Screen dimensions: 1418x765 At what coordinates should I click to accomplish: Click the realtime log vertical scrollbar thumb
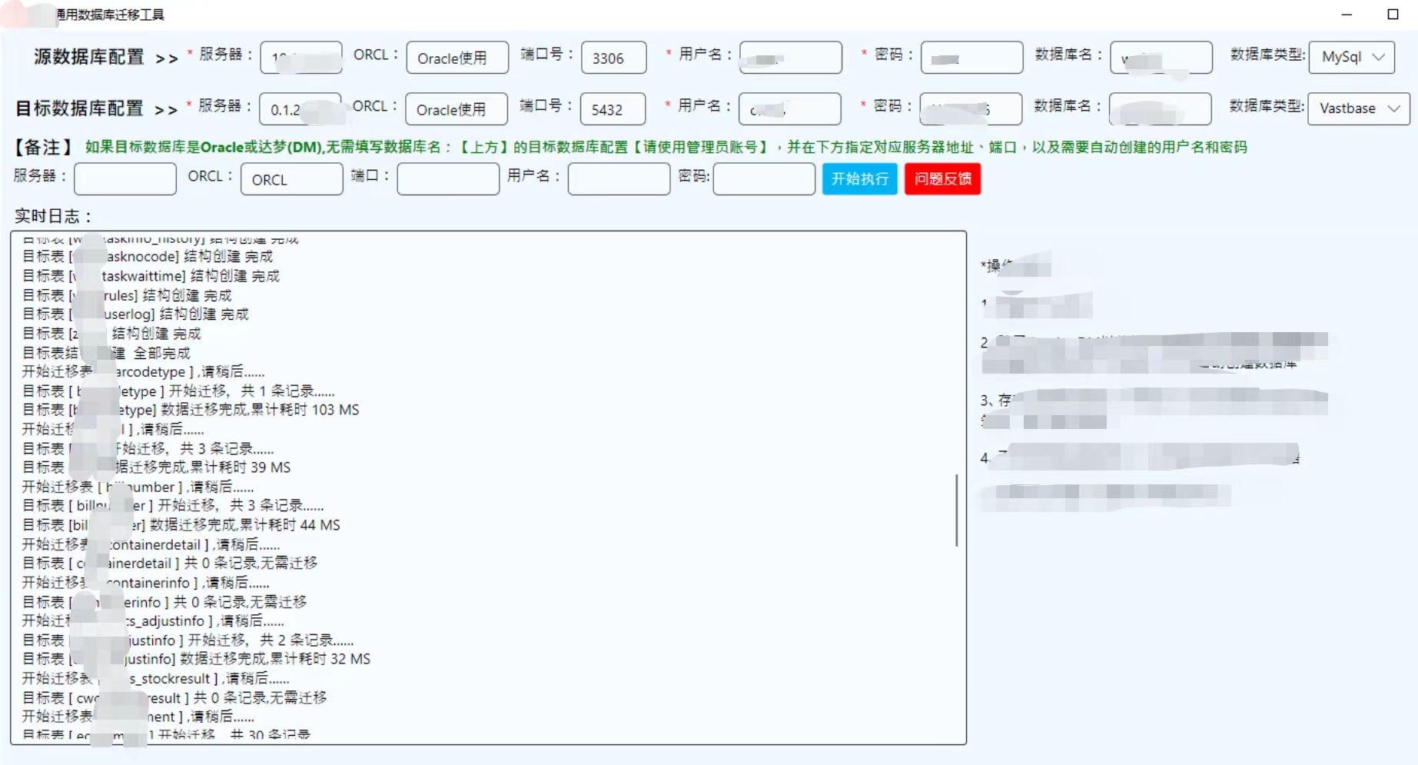(956, 511)
